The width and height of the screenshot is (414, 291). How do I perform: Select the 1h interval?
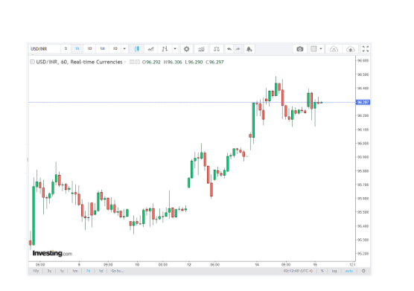tap(77, 49)
